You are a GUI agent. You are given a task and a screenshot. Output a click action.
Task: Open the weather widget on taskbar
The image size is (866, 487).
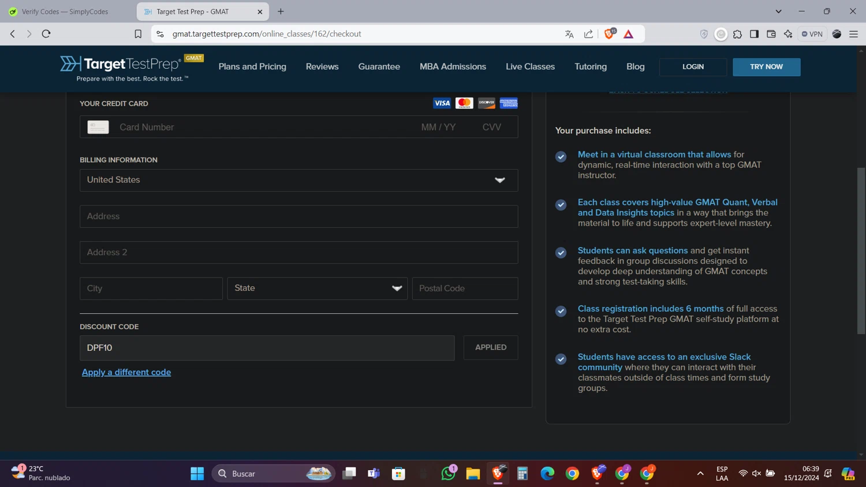[x=42, y=473]
